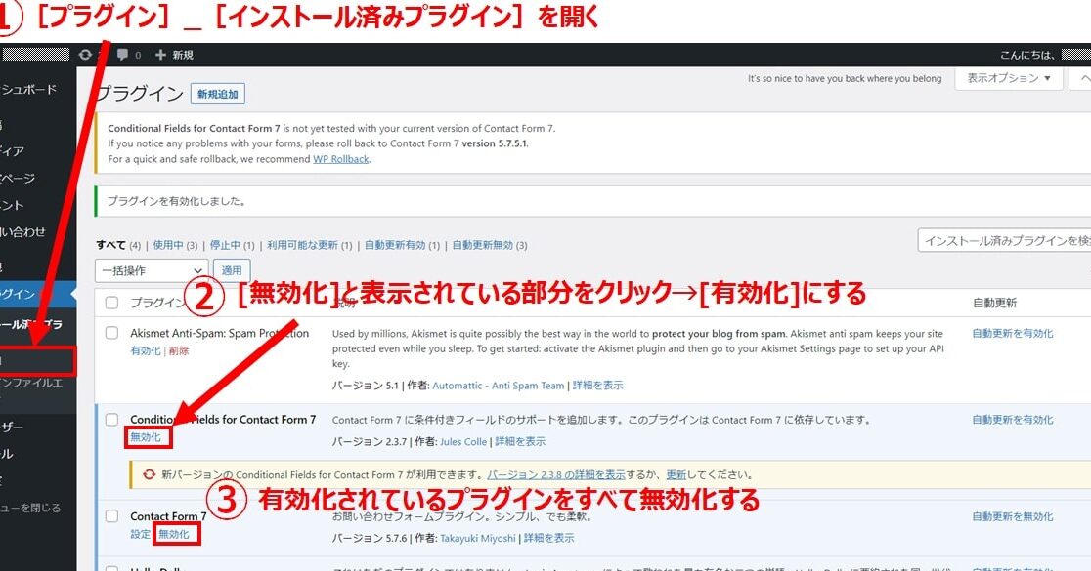Open Takayuki Miyoshi author link
The width and height of the screenshot is (1091, 571).
(478, 538)
